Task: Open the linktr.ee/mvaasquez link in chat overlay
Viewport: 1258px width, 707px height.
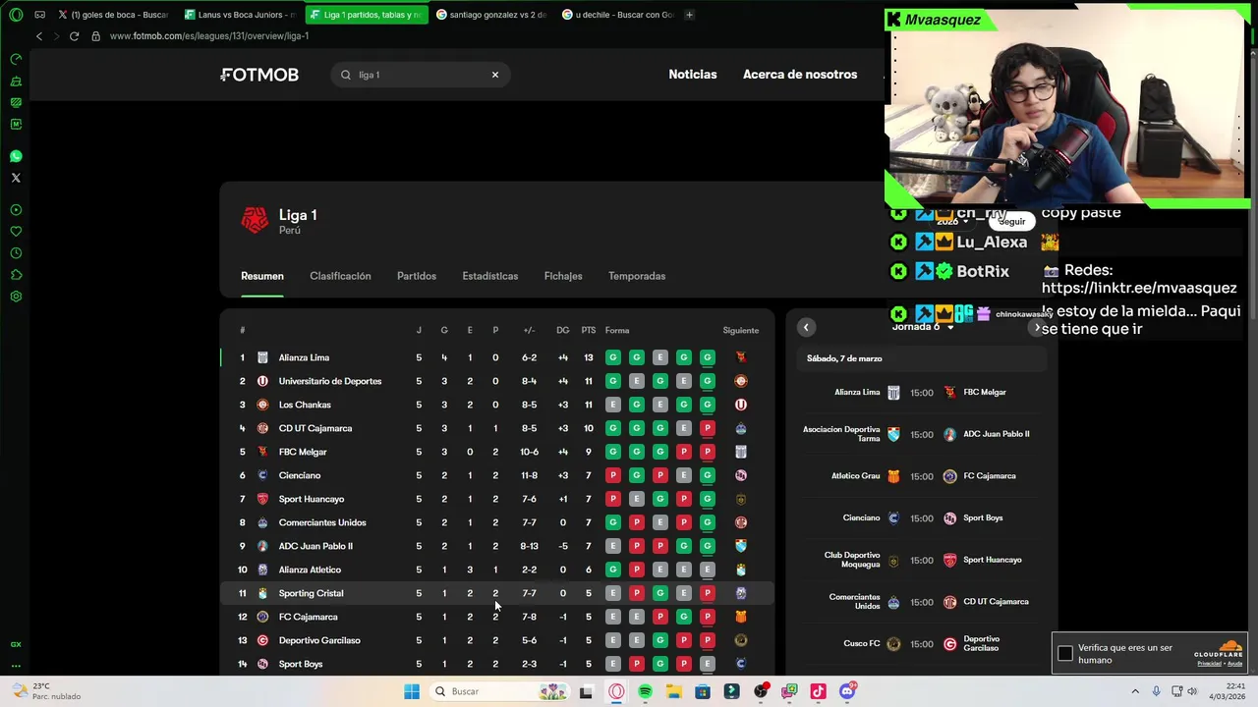Action: click(x=1139, y=288)
